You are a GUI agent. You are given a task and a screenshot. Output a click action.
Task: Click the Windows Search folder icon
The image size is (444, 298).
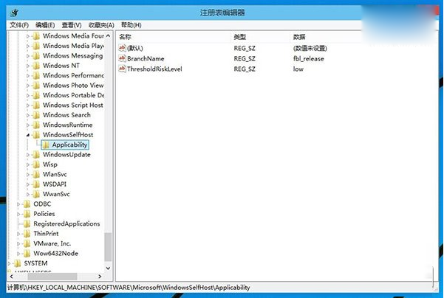coord(36,115)
